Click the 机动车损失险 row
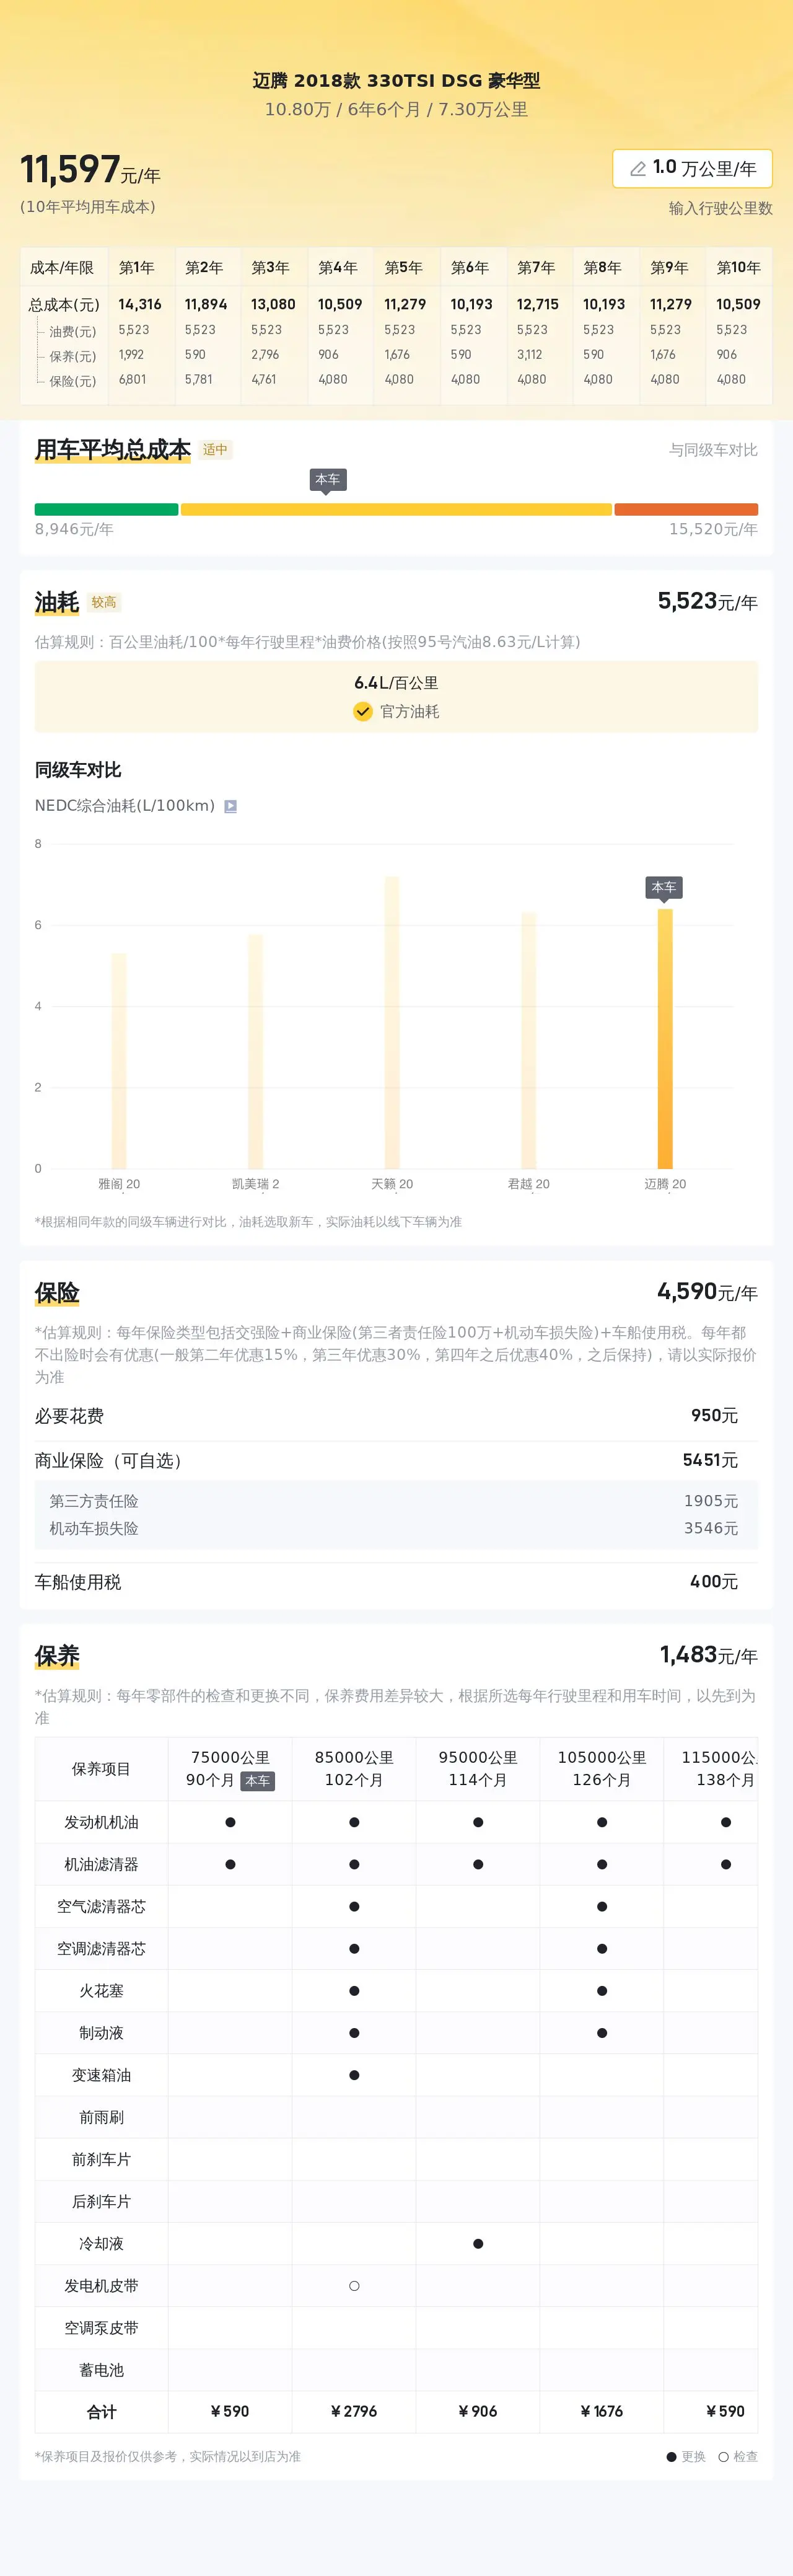 click(x=396, y=1528)
